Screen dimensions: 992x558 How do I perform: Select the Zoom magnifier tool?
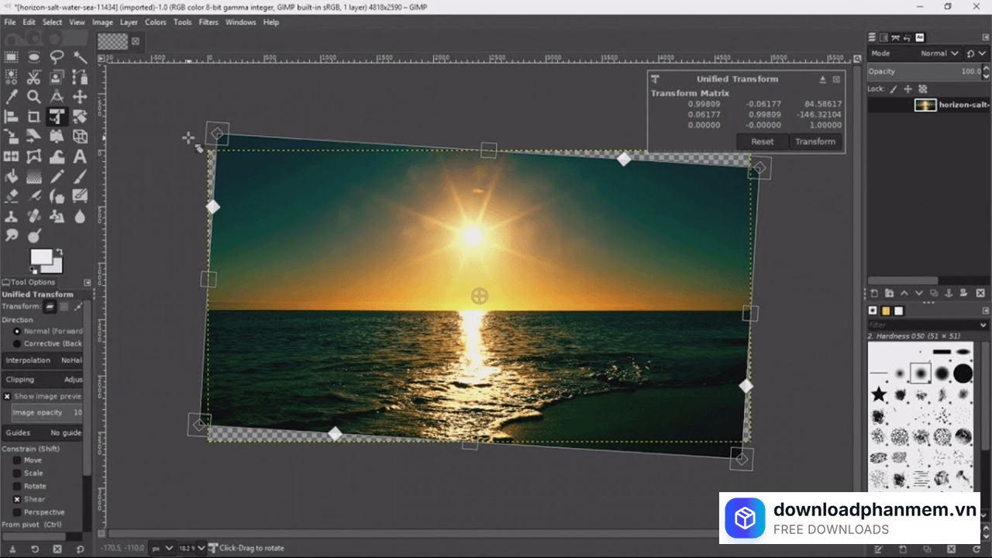pos(34,97)
